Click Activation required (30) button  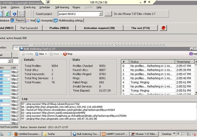99,28
